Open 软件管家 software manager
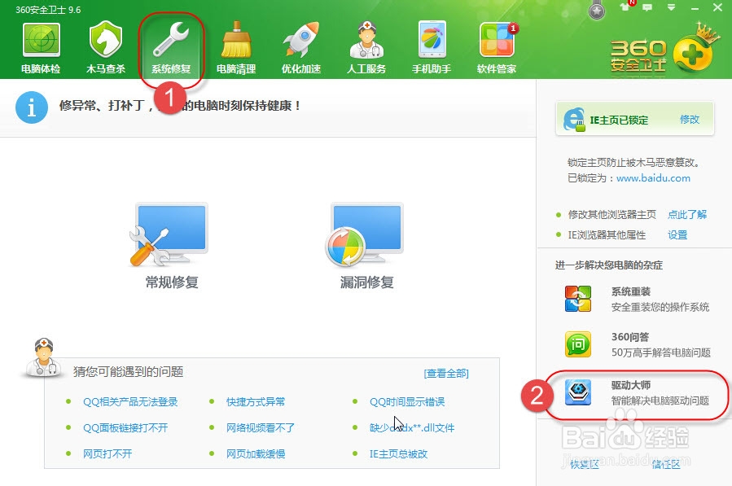 point(497,47)
